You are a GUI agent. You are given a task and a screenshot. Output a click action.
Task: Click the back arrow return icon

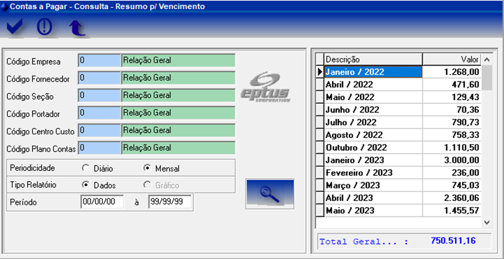point(76,27)
